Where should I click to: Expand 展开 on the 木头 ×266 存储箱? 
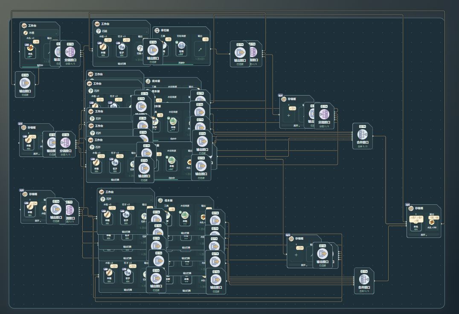423,235
